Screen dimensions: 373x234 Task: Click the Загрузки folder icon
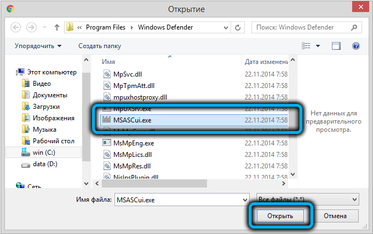pos(26,107)
